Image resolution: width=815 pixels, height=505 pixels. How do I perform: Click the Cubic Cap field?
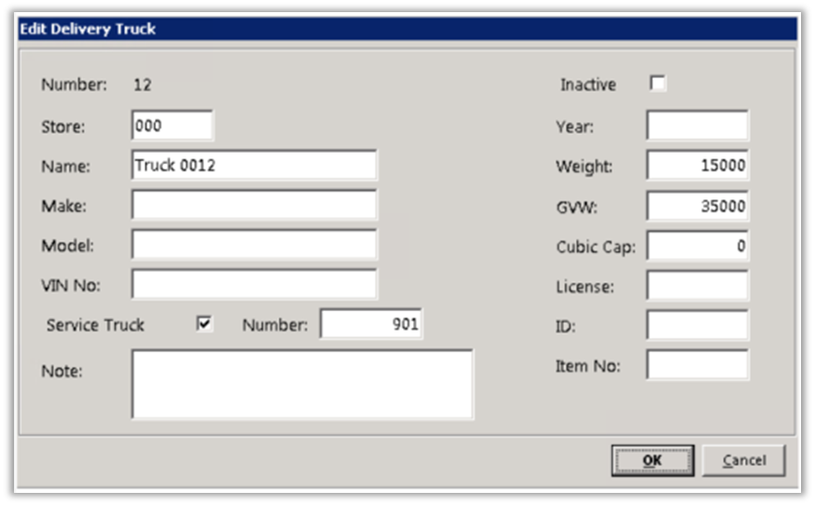point(698,246)
